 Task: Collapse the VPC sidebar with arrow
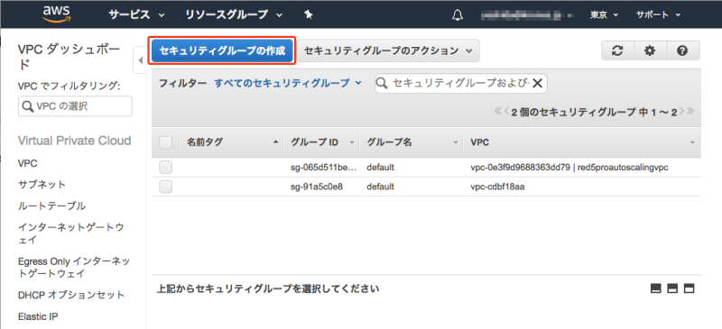point(141,60)
